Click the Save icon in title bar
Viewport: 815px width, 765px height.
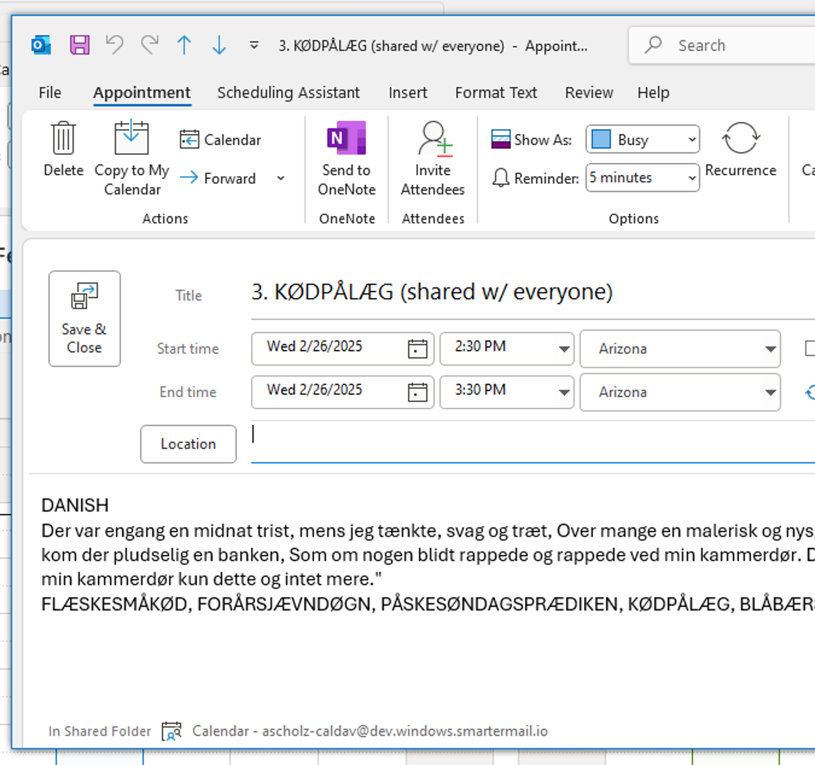pyautogui.click(x=80, y=45)
